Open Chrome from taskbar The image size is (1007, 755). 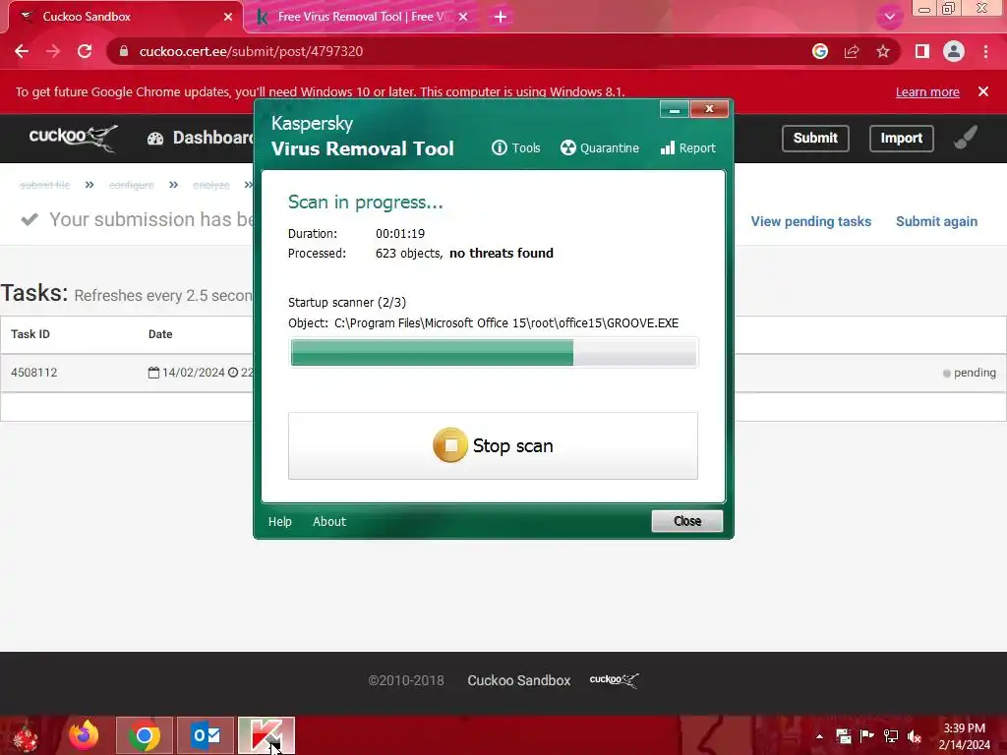[x=145, y=735]
